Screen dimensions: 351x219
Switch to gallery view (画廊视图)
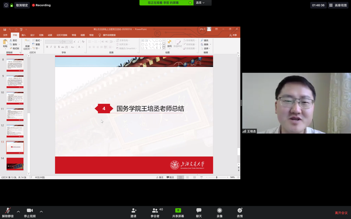pyautogui.click(x=338, y=5)
